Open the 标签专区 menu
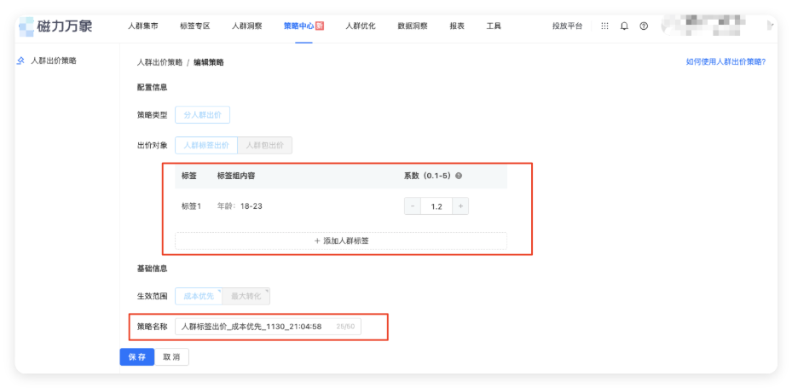The image size is (792, 388). click(195, 26)
